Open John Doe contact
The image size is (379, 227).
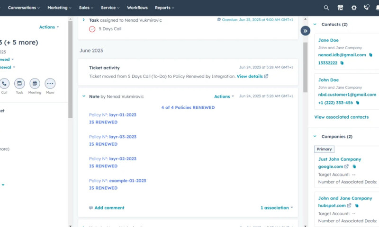point(328,80)
